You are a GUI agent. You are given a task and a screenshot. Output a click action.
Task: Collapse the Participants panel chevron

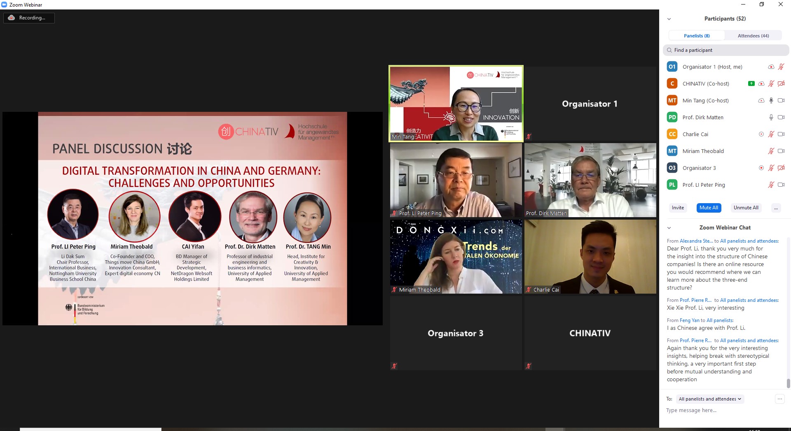click(x=669, y=19)
